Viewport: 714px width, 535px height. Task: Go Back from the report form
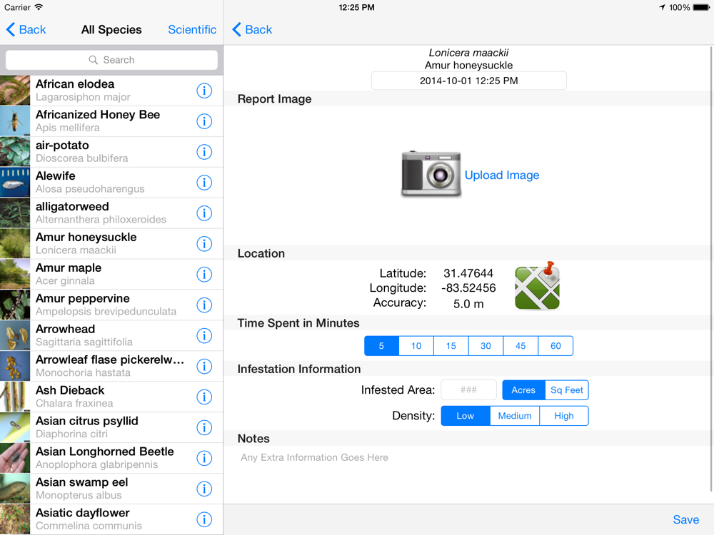click(x=252, y=29)
